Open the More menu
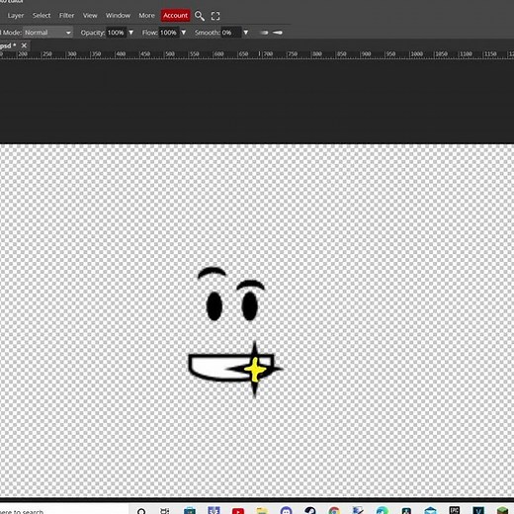 point(146,16)
